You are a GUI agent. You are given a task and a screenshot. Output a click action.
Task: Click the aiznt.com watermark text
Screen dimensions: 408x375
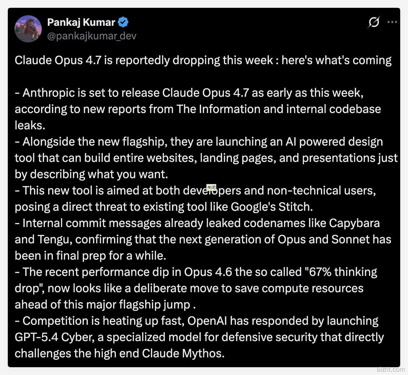click(x=390, y=369)
